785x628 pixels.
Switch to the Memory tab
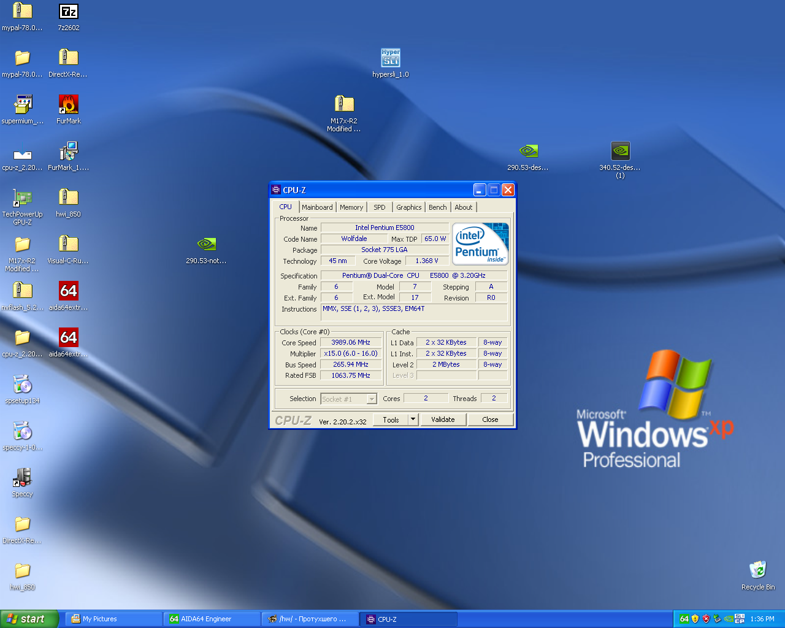click(351, 207)
